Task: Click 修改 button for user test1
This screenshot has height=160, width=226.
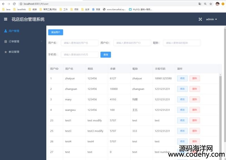Action: click(x=182, y=120)
